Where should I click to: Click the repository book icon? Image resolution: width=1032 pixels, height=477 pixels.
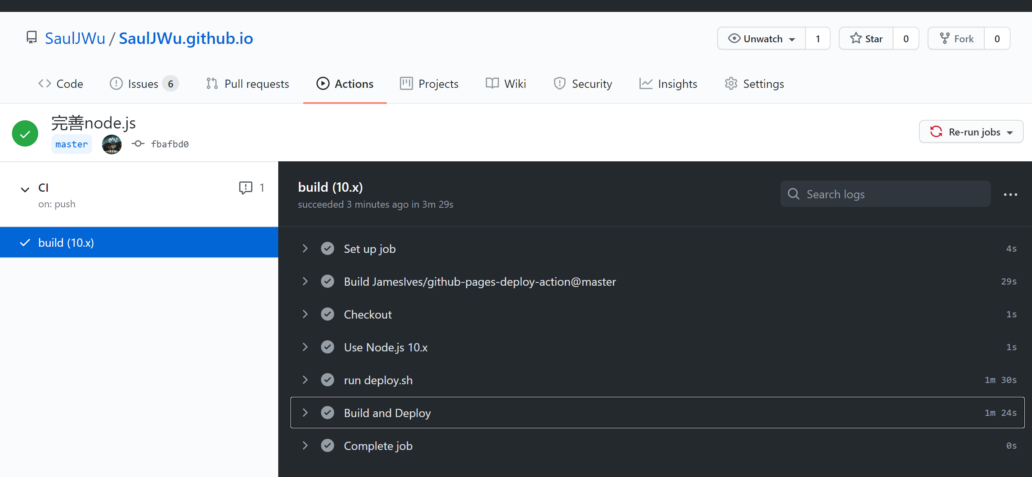(x=32, y=38)
